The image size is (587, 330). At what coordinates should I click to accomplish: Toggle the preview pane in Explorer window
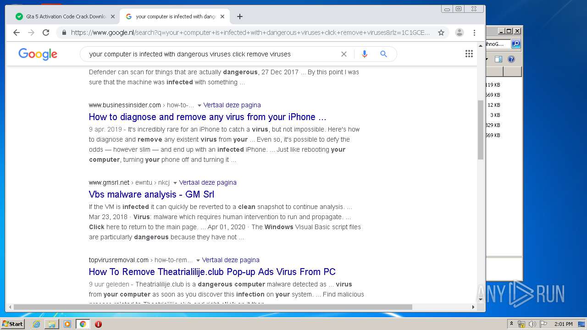pyautogui.click(x=498, y=59)
